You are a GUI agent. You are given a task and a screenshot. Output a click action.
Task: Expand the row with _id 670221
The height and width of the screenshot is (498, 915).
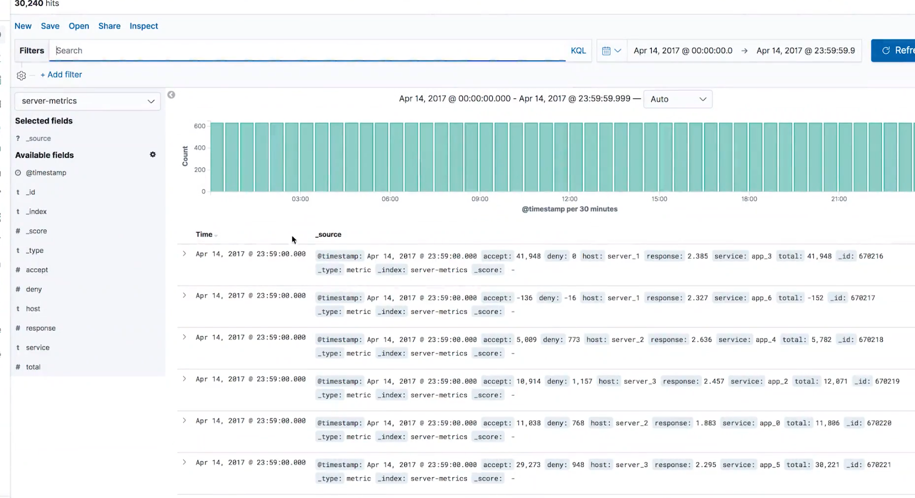[x=184, y=462]
